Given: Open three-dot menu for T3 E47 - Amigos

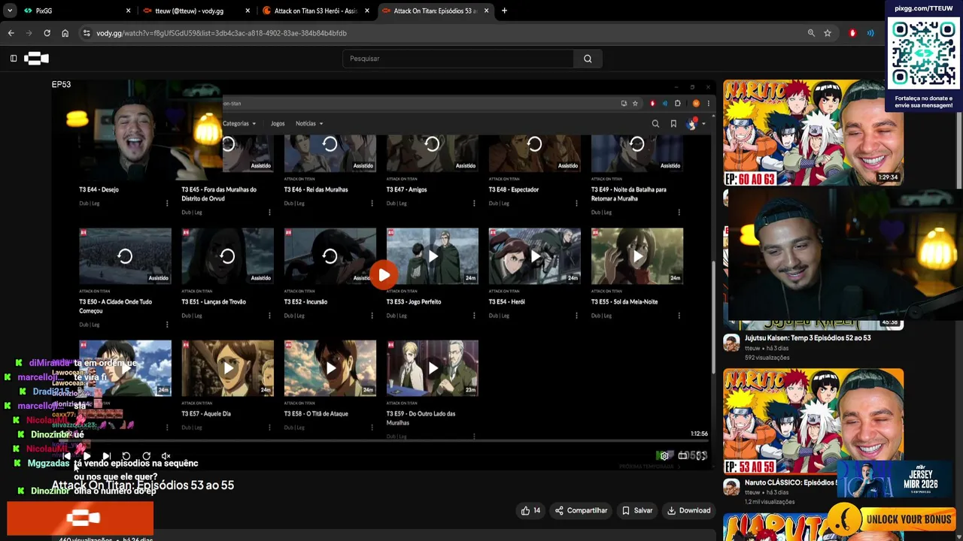Looking at the screenshot, I should [474, 204].
